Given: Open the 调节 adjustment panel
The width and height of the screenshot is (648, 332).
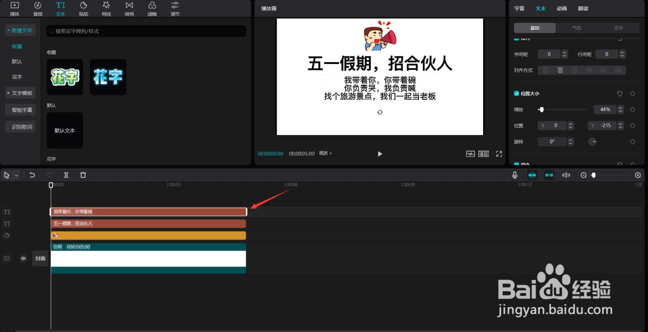Looking at the screenshot, I should (175, 9).
